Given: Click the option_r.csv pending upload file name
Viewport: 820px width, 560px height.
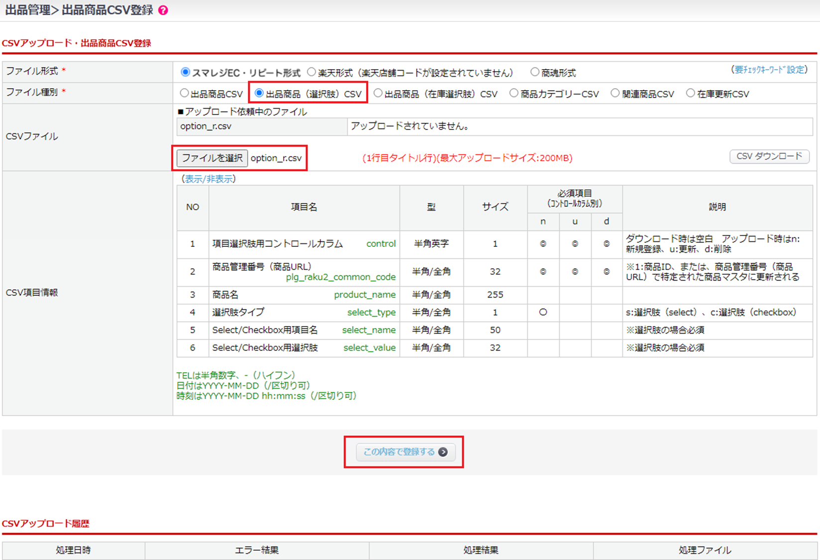Looking at the screenshot, I should [x=206, y=126].
